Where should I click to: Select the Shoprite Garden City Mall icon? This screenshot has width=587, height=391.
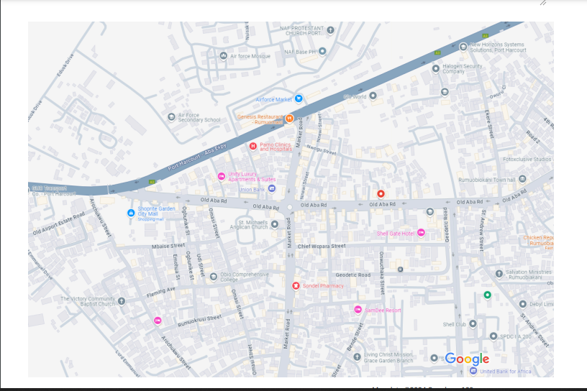pyautogui.click(x=130, y=212)
